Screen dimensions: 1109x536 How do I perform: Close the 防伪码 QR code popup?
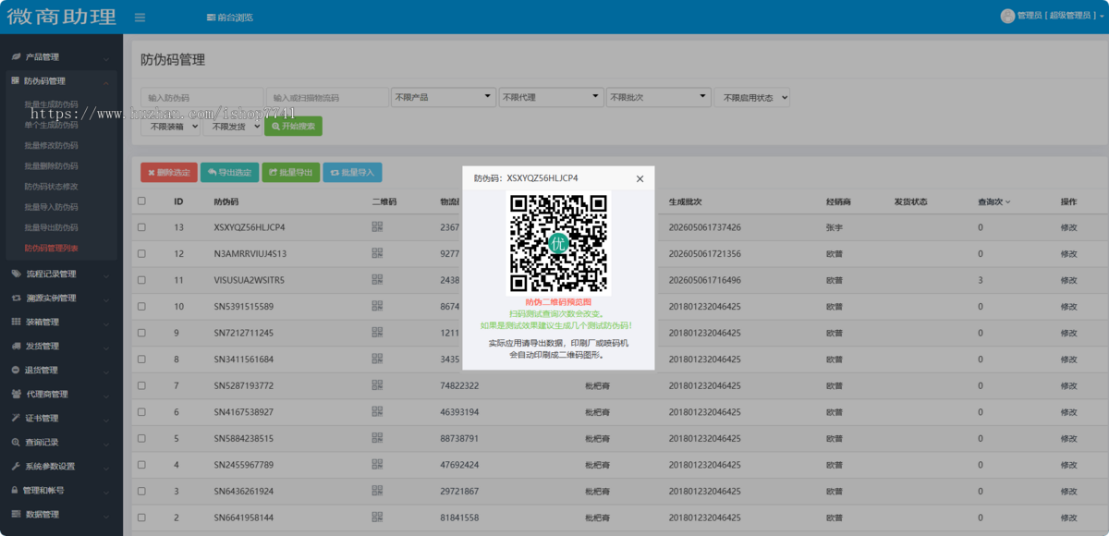point(640,179)
